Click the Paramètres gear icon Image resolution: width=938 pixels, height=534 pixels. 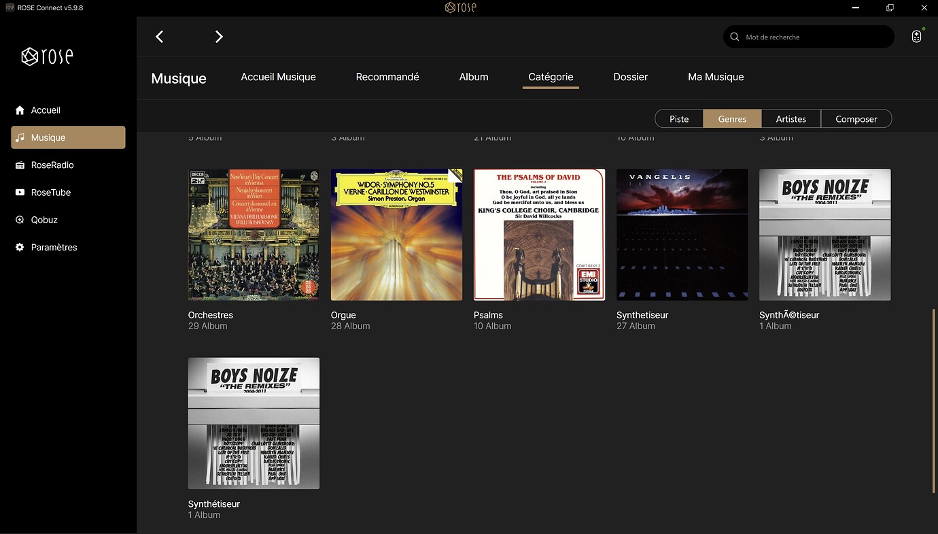click(x=20, y=247)
